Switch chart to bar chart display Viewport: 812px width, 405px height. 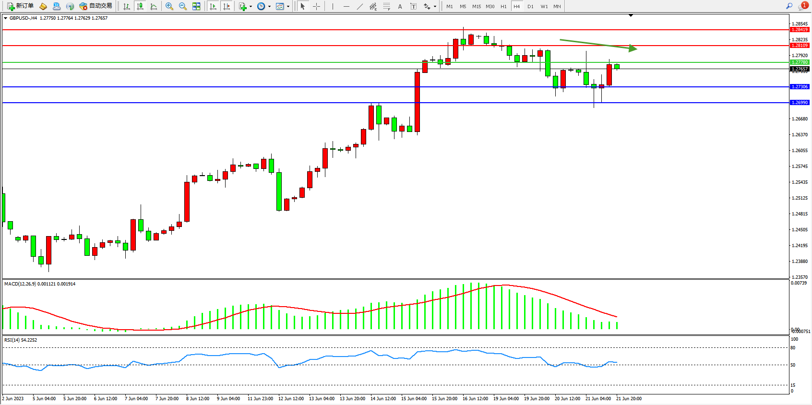pyautogui.click(x=127, y=6)
